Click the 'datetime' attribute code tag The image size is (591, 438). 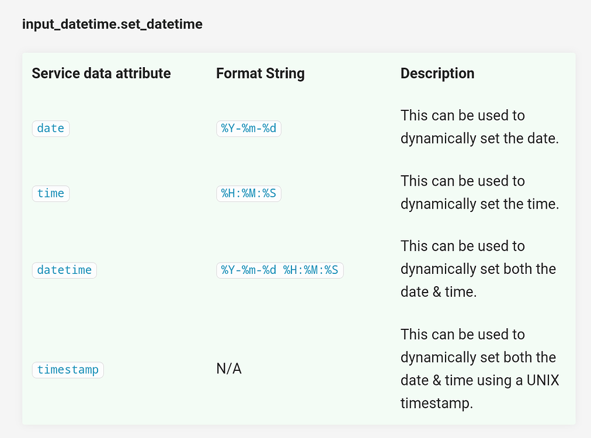tap(64, 270)
